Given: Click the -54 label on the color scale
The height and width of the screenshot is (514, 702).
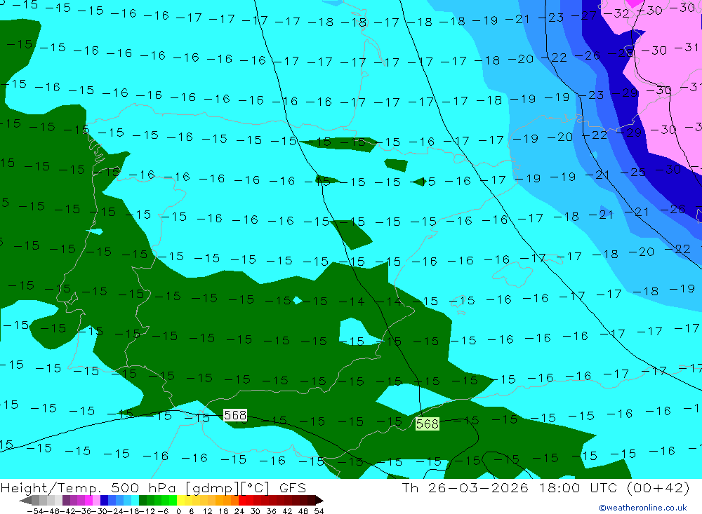Looking at the screenshot, I should pyautogui.click(x=35, y=511).
